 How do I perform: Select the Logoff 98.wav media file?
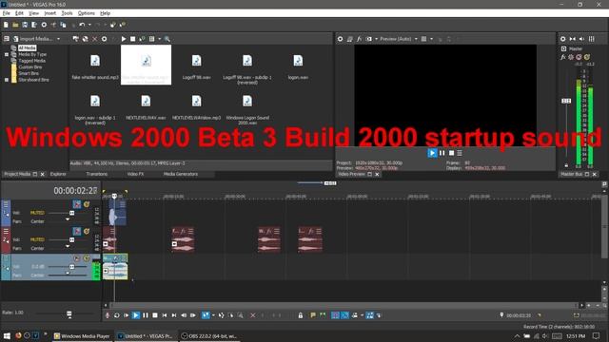197,66
